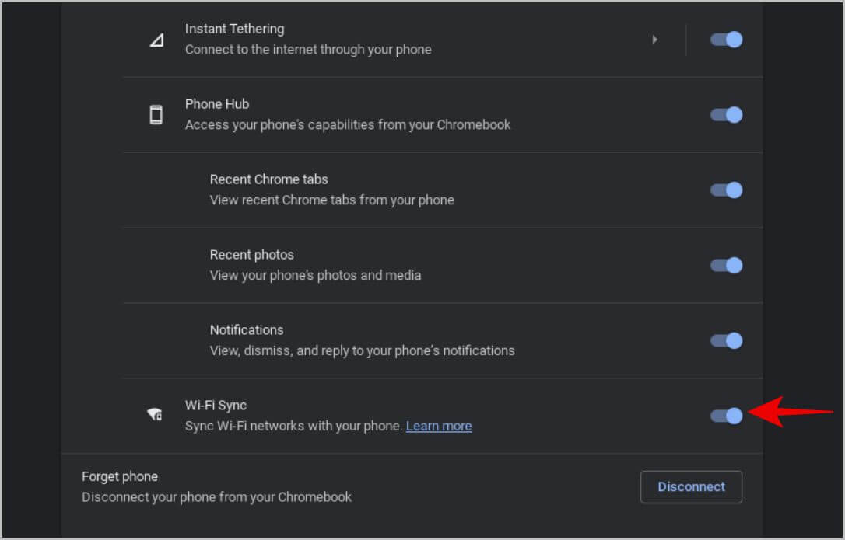Select the Phone Hub heading
Screen dimensions: 845x540
217,104
